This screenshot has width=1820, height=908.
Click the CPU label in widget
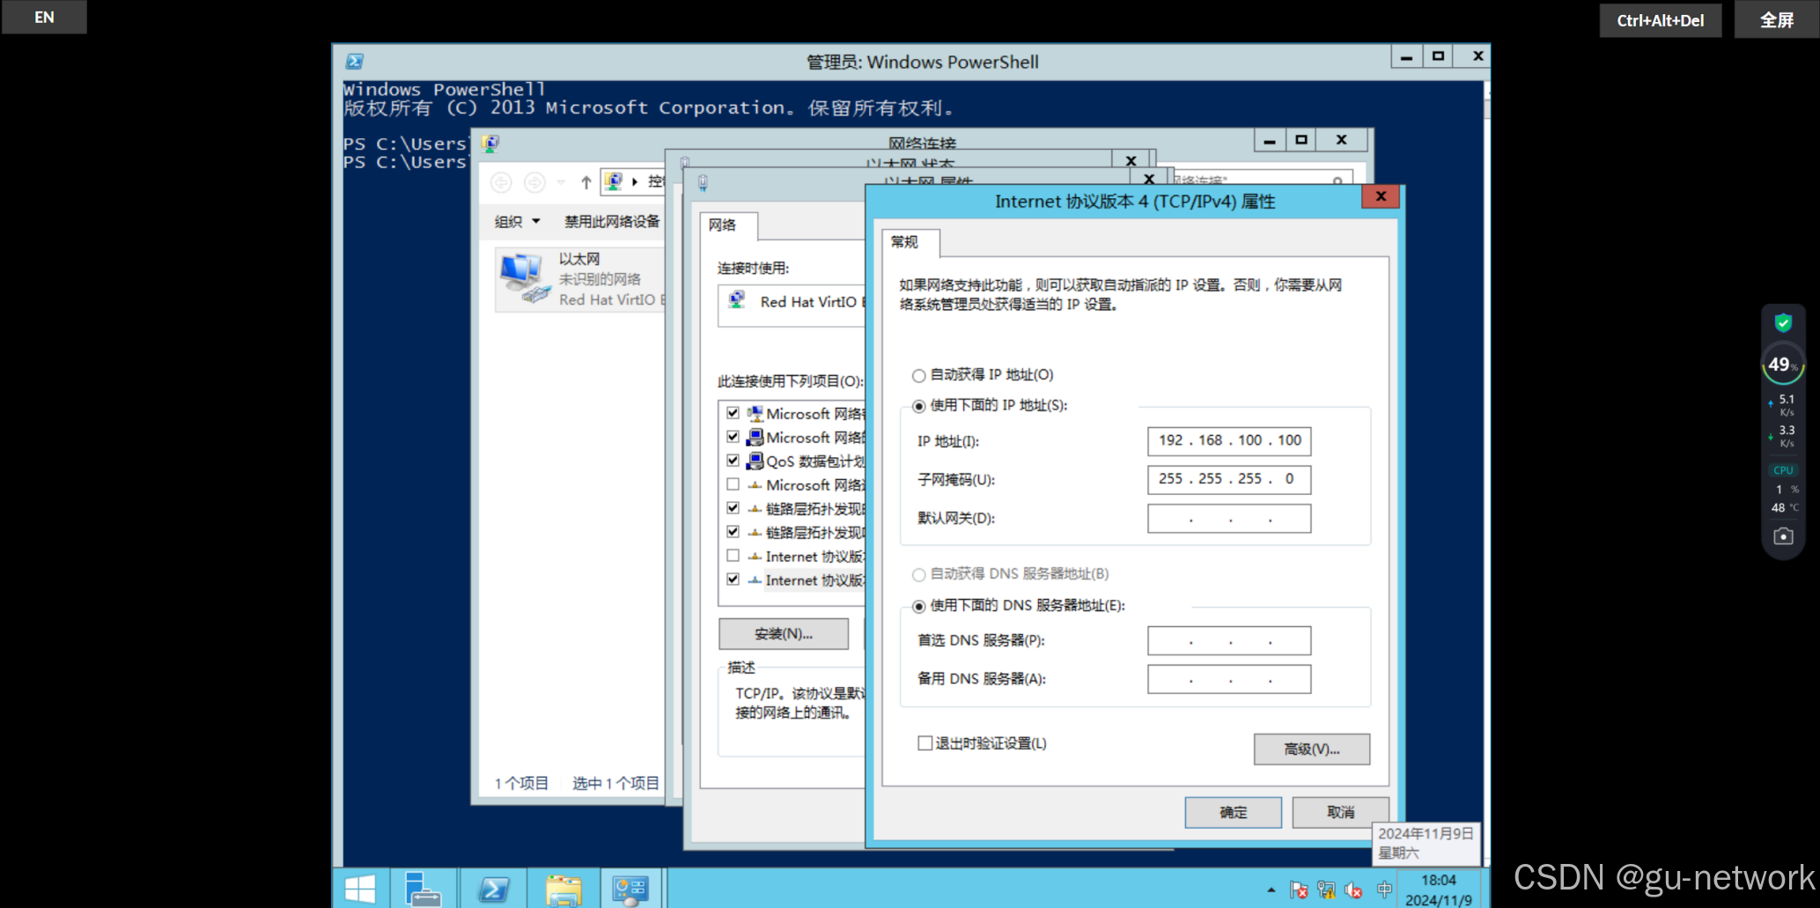[x=1783, y=470]
